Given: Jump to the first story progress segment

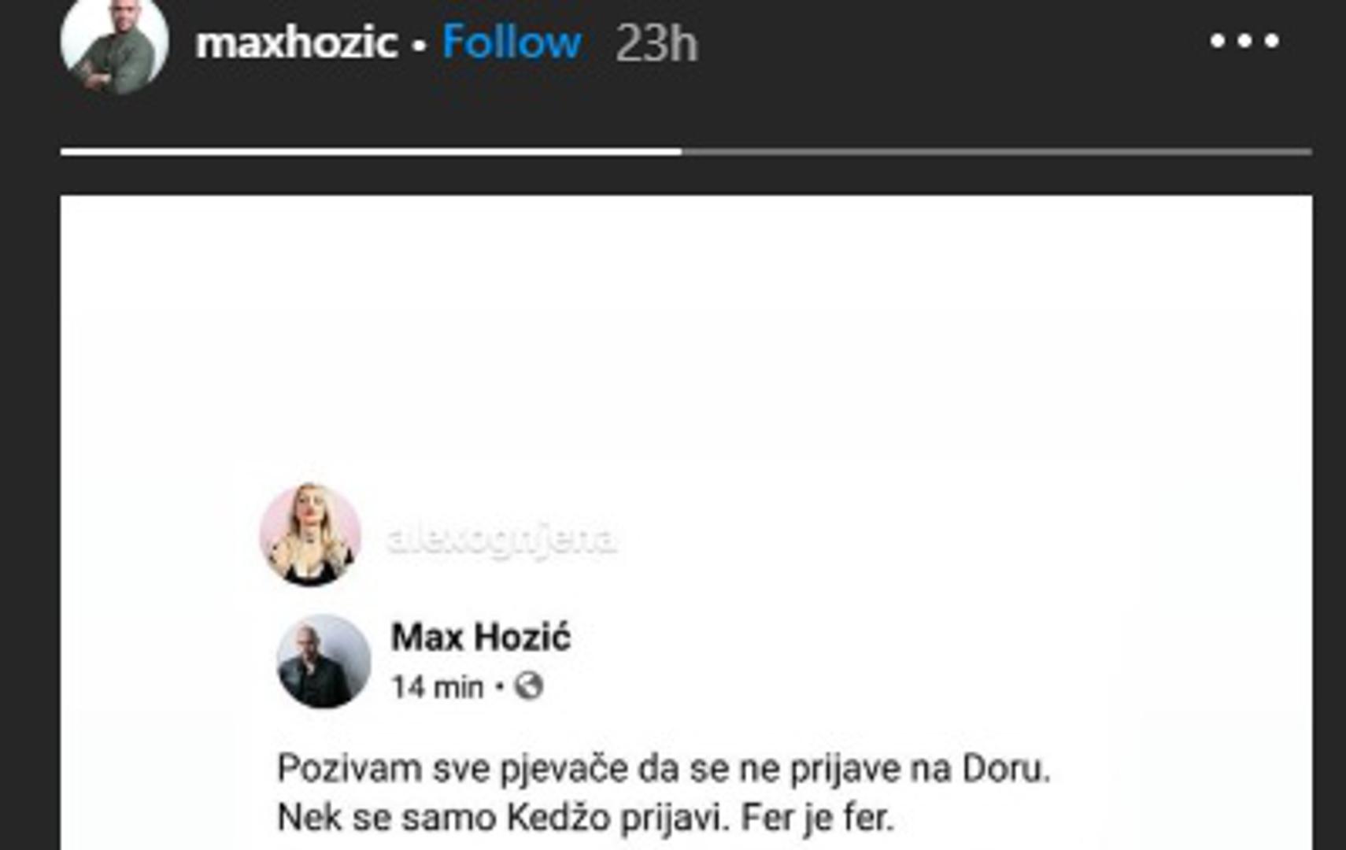Looking at the screenshot, I should [x=371, y=152].
